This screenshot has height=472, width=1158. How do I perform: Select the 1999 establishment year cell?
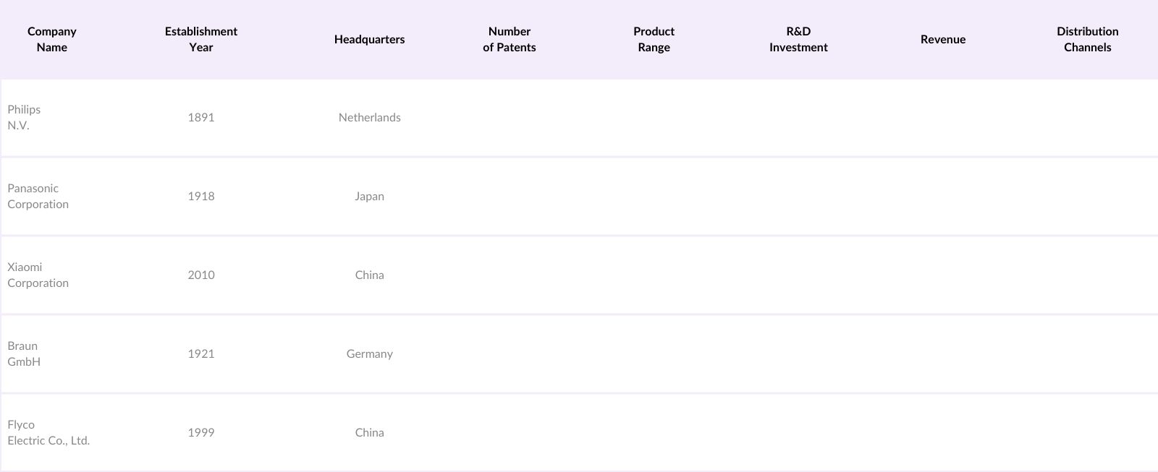tap(201, 432)
